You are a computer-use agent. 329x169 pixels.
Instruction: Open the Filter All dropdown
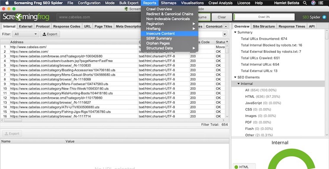26,34
